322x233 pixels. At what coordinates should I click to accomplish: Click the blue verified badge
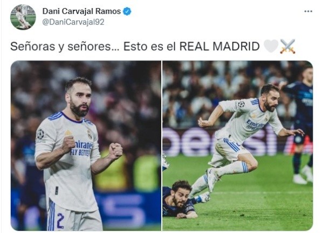pos(127,11)
